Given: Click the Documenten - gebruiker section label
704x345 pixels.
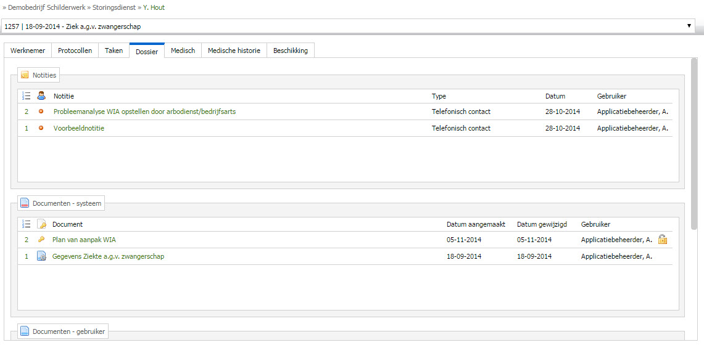Looking at the screenshot, I should click(68, 331).
